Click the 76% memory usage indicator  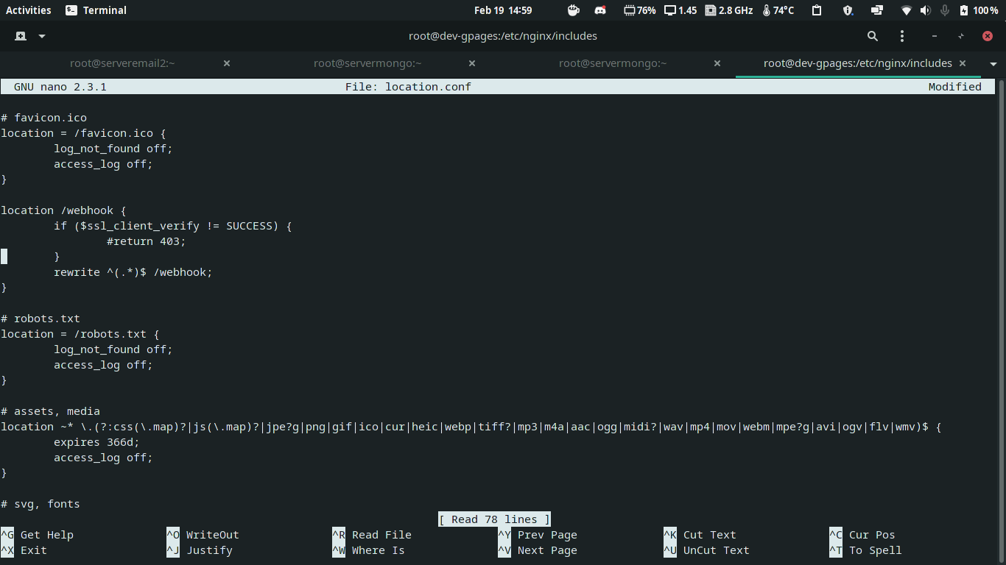[639, 10]
